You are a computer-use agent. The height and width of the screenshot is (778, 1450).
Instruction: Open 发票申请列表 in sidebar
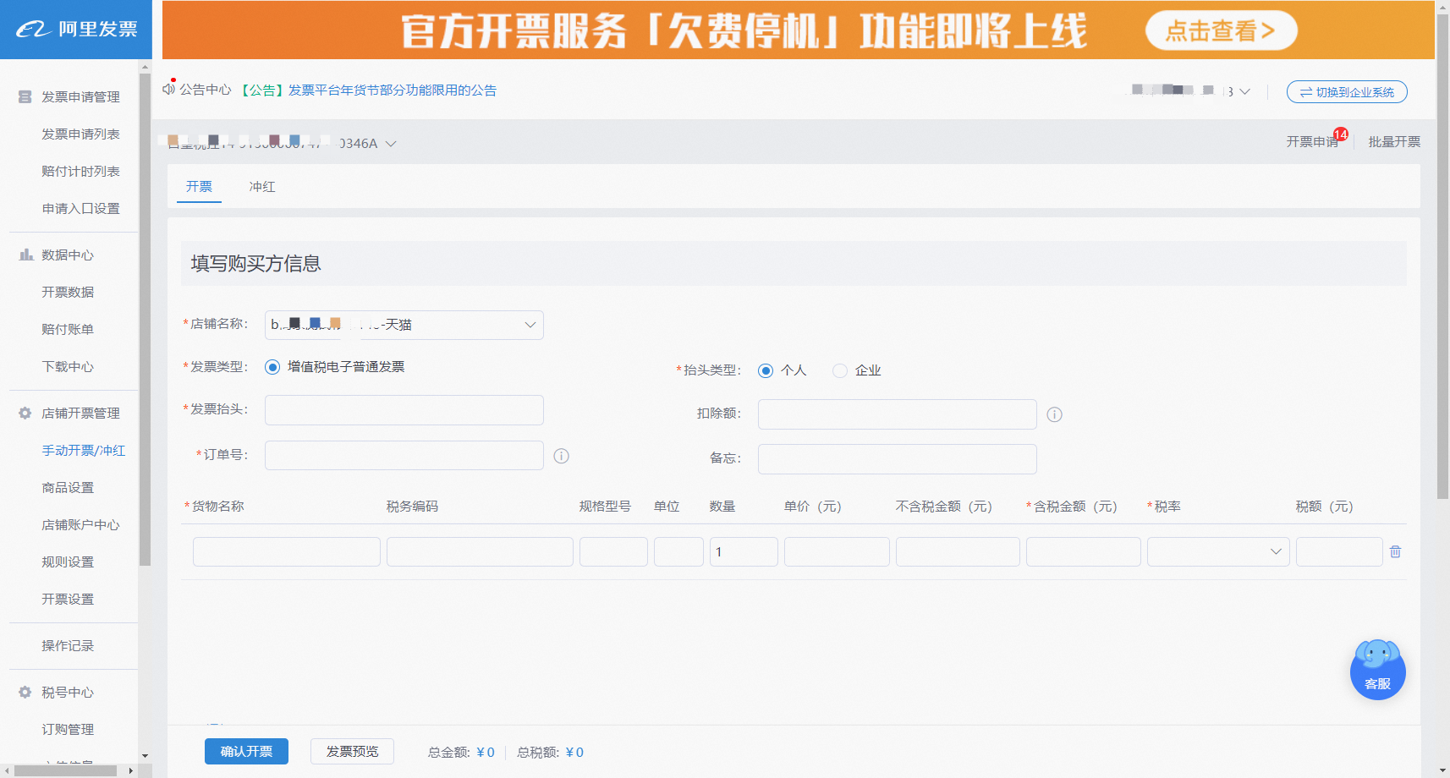click(80, 134)
